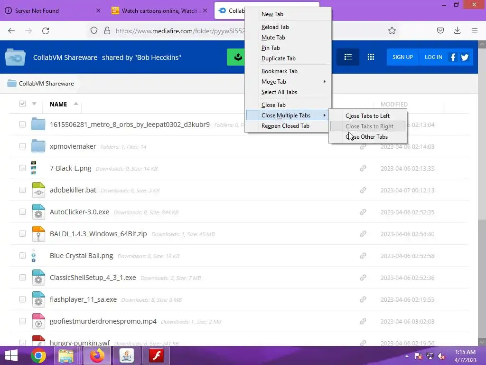Click the LOG IN button
This screenshot has width=486, height=365.
(433, 57)
